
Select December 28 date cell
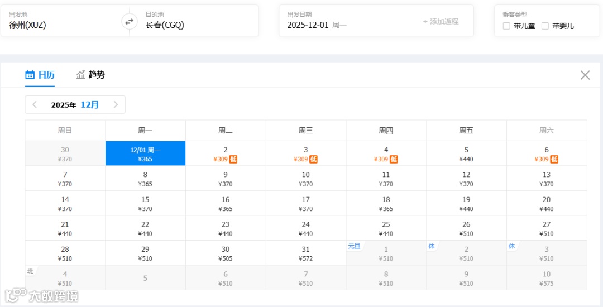(x=65, y=253)
